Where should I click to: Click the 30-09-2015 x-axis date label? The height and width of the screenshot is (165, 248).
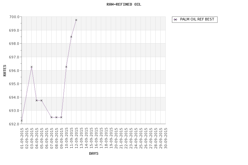166,139
